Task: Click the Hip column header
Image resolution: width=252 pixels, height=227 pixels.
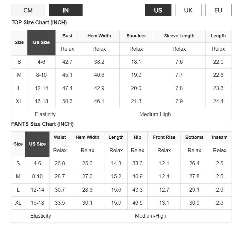Action: click(x=137, y=137)
